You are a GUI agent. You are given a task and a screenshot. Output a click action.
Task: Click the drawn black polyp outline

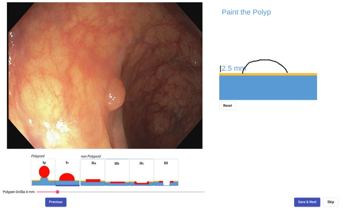click(x=265, y=60)
